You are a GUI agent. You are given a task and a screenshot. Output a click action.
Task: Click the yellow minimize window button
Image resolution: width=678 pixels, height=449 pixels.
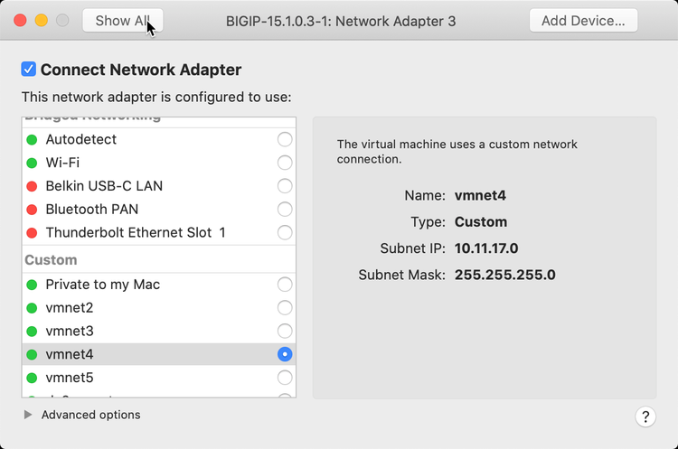click(41, 20)
